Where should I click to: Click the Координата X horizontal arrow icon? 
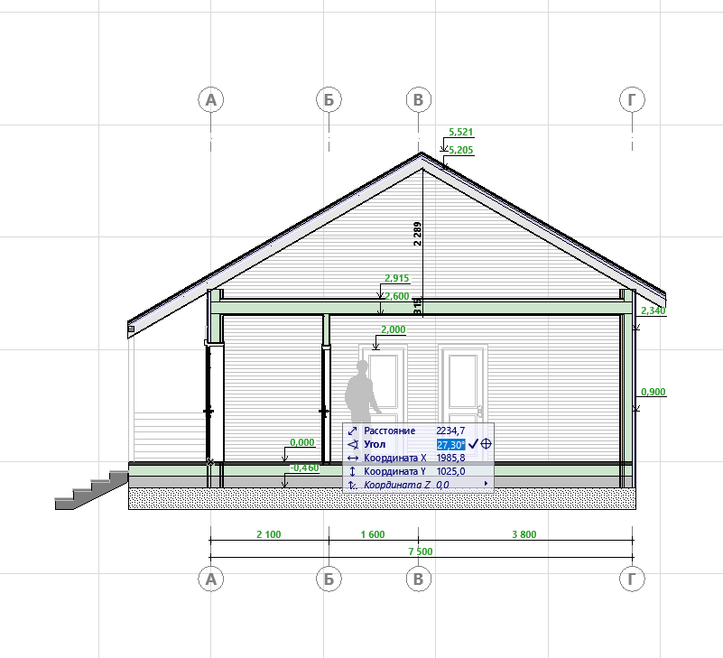(352, 458)
